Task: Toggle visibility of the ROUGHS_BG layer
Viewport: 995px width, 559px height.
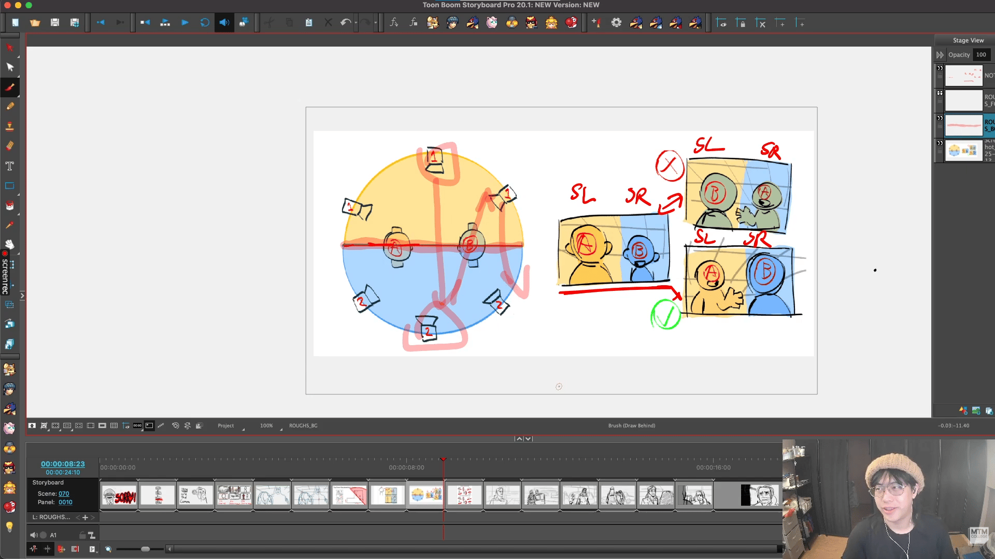Action: tap(940, 118)
